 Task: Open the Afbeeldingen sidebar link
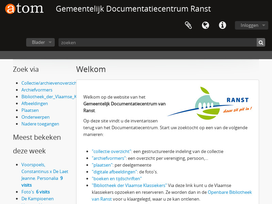pyautogui.click(x=34, y=103)
